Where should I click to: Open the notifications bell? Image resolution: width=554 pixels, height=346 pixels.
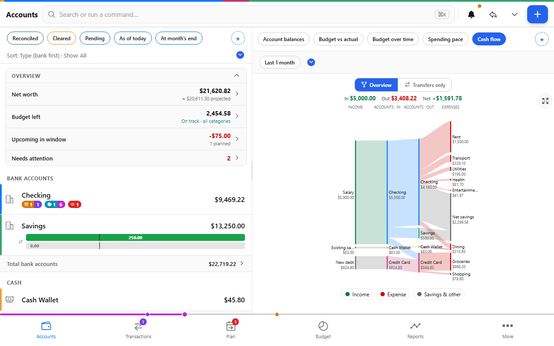[x=471, y=15]
